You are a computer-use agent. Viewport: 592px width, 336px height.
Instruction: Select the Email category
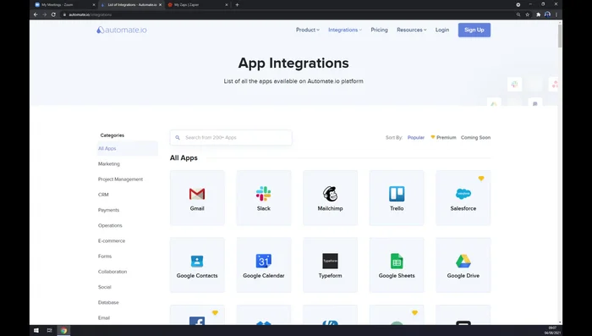point(104,318)
